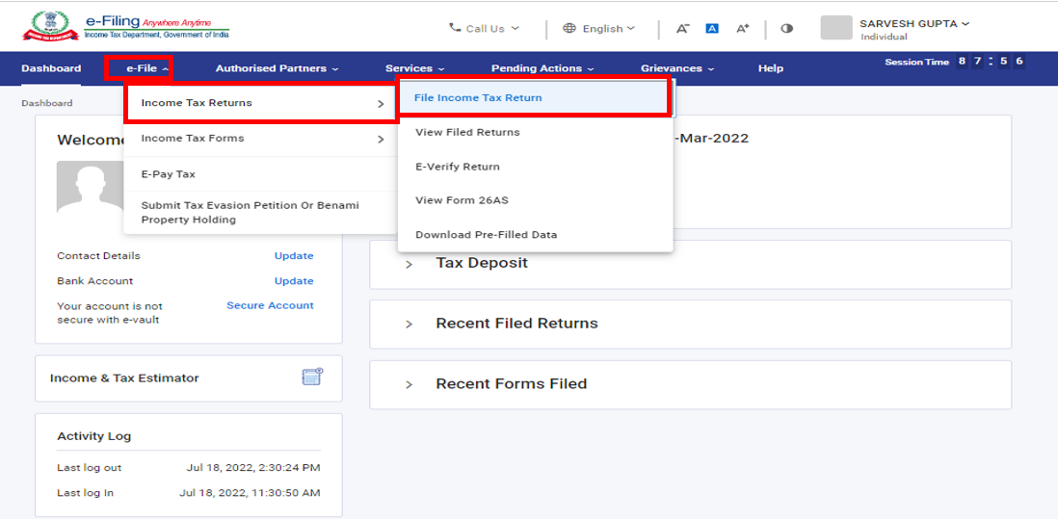This screenshot has height=519, width=1058.
Task: Decrease font size with A- icon
Action: [x=682, y=28]
